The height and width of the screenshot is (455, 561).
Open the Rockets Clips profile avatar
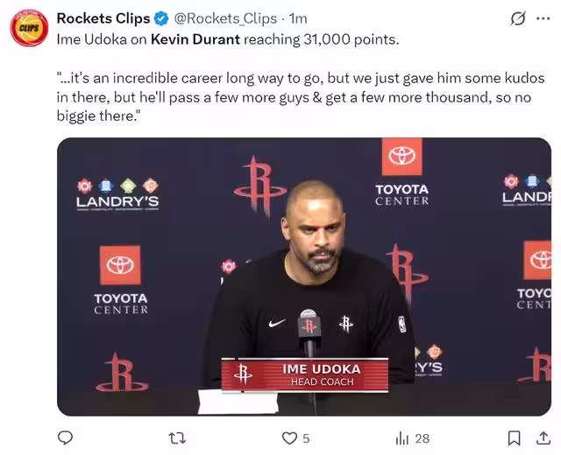[29, 28]
